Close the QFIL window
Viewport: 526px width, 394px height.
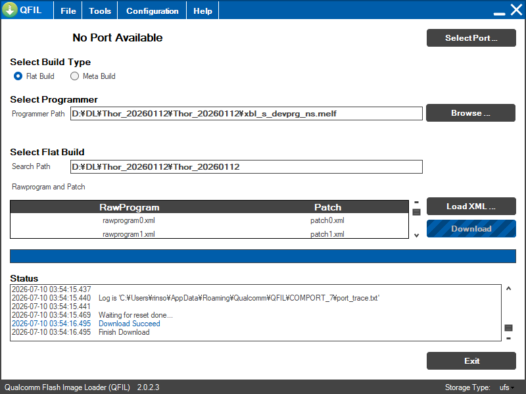tap(516, 10)
